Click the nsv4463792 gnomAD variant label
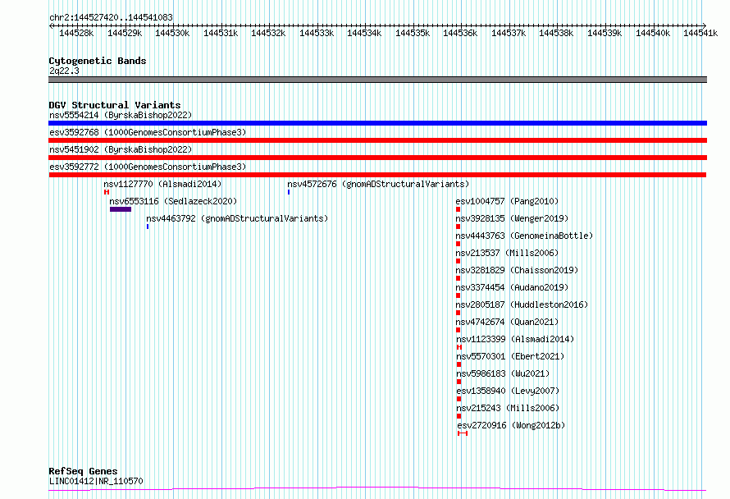Viewport: 730px width, 499px height. (237, 218)
